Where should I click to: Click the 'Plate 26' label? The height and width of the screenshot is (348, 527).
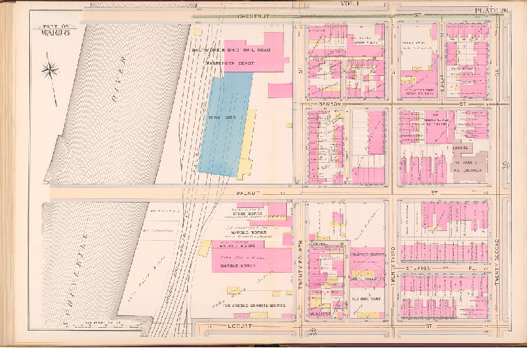(x=491, y=10)
